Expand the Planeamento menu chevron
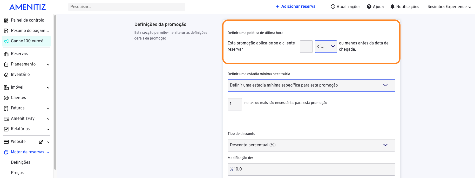The height and width of the screenshot is (178, 475). coord(48,64)
